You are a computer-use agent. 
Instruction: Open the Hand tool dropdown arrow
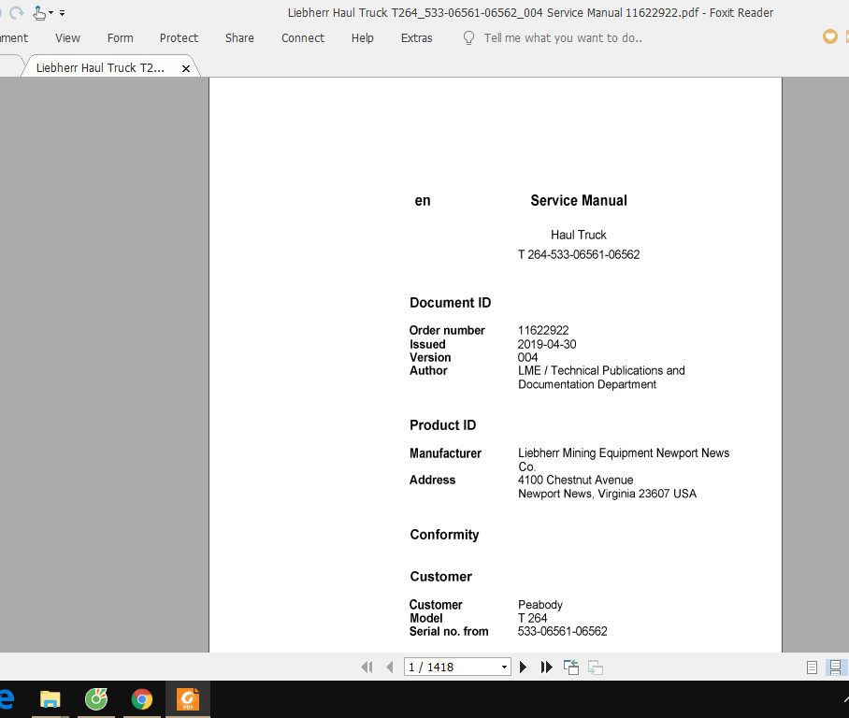[50, 12]
